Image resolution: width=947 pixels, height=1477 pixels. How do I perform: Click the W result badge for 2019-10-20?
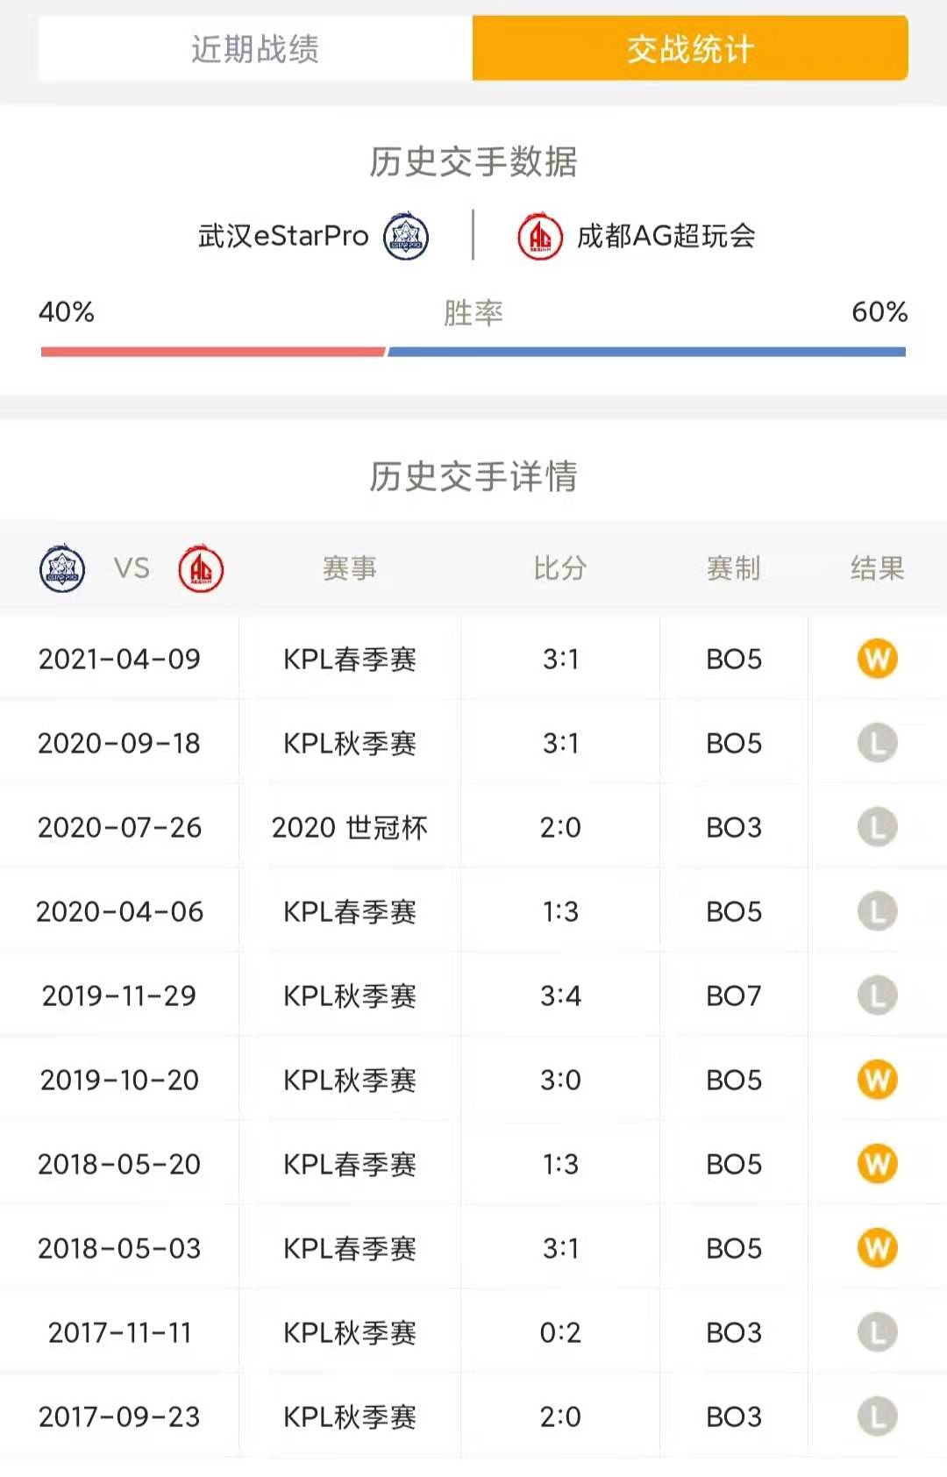(x=877, y=1080)
